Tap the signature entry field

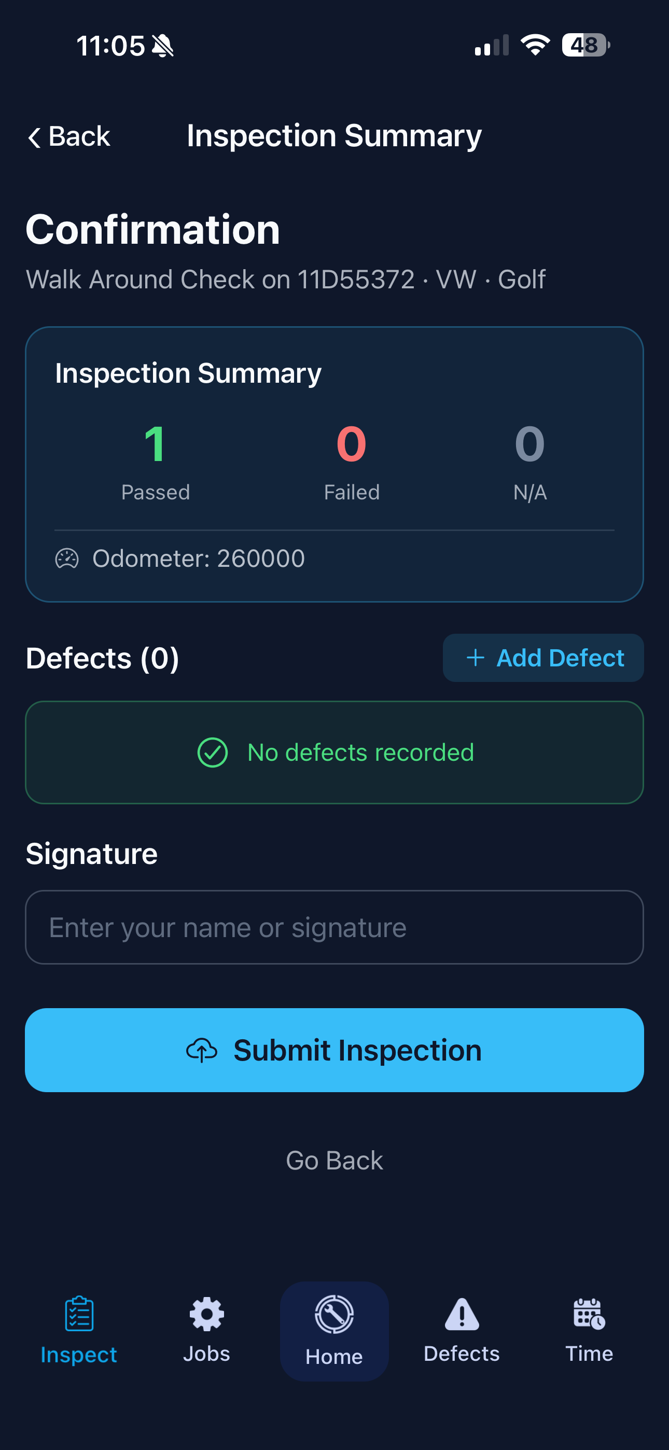click(x=334, y=927)
